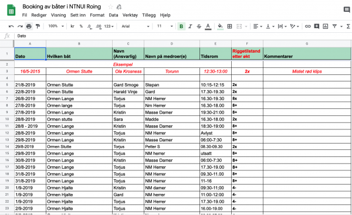Select the cell Mistet rød klips
Viewport: 352px width, 215px height.
(307, 71)
